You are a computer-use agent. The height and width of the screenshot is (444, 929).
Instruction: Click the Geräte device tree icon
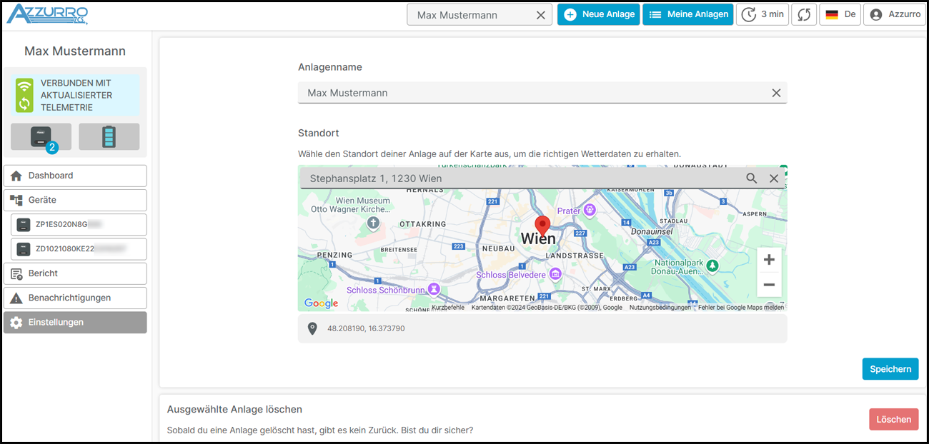tap(16, 200)
